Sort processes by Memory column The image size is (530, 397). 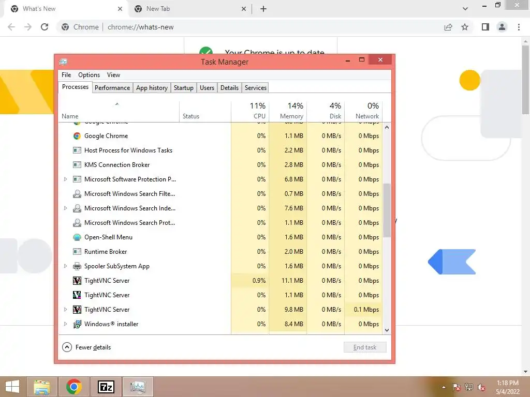[288, 112]
